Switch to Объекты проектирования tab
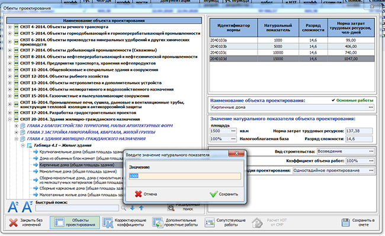Screen dimensions: 385x236 point(75,222)
